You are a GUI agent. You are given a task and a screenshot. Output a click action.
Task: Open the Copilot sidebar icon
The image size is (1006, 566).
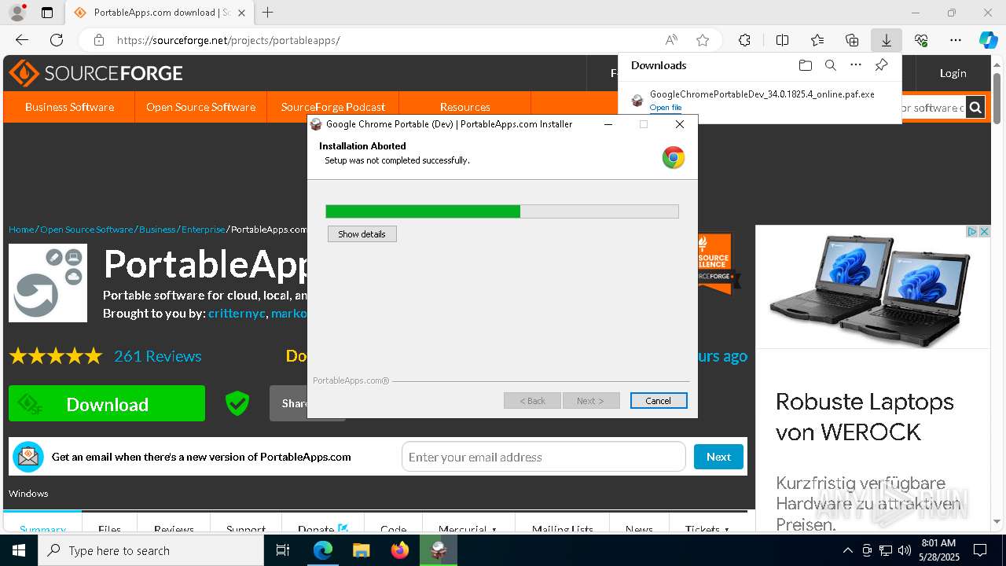(988, 40)
